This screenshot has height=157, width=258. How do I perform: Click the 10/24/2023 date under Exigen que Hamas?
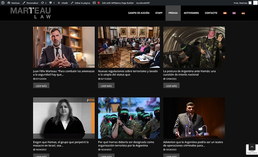(x=40, y=150)
